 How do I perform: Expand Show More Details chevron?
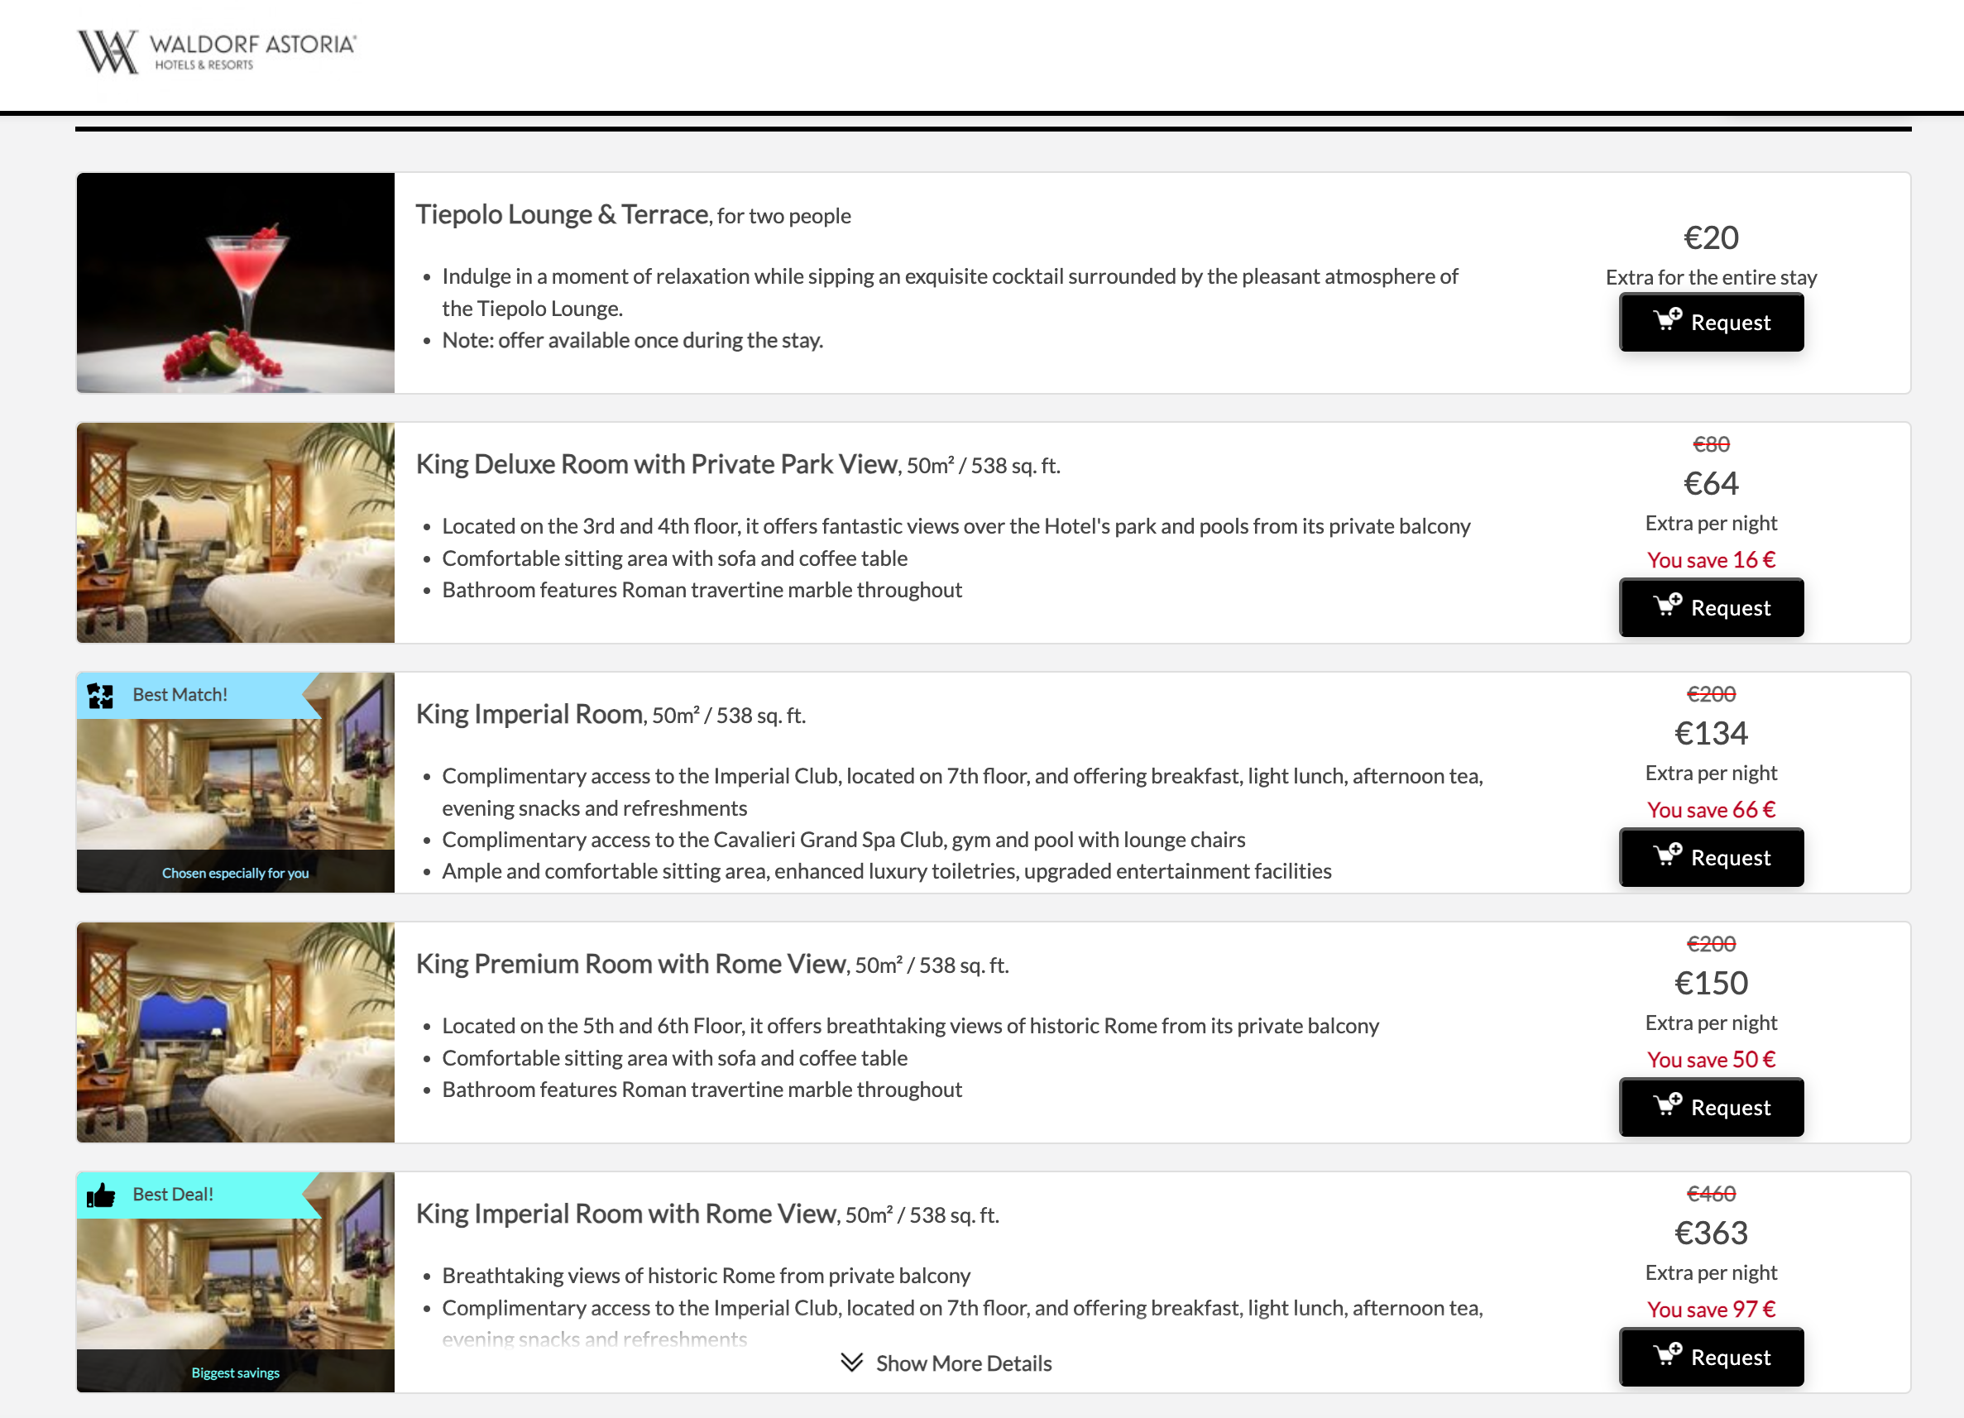coord(851,1363)
